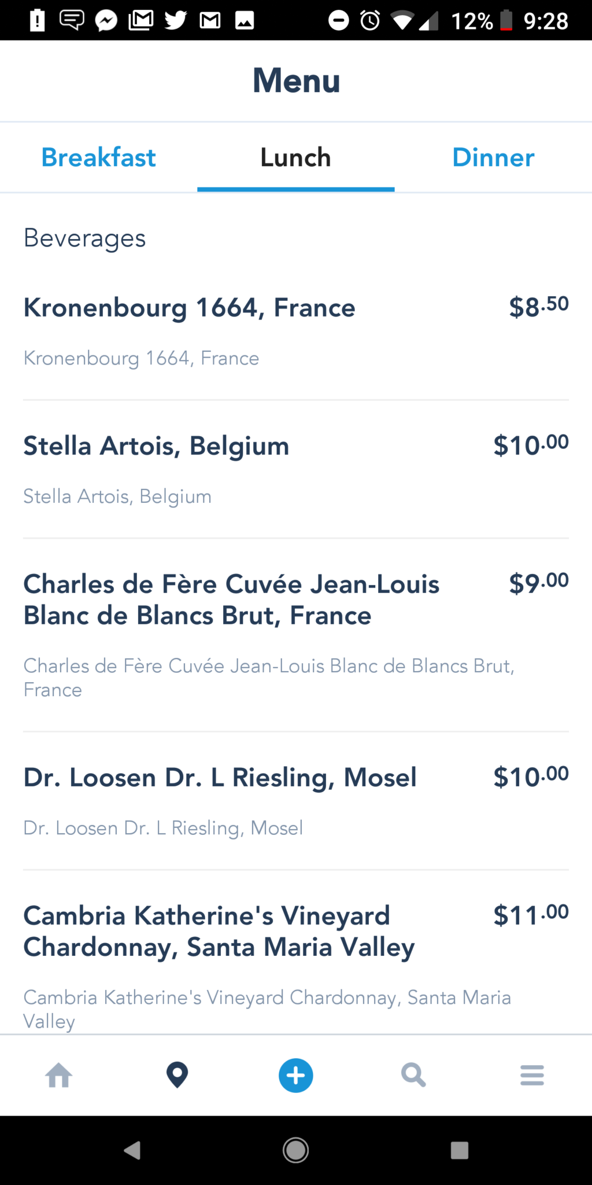Tap the Twitter notification icon in status bar
Viewport: 592px width, 1185px height.
coord(176,20)
